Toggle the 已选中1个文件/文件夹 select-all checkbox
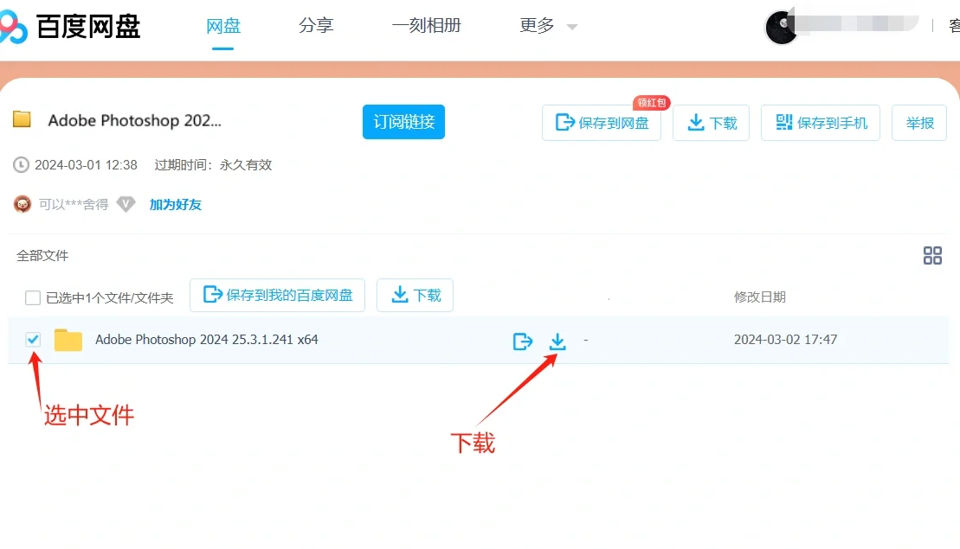 pyautogui.click(x=32, y=297)
